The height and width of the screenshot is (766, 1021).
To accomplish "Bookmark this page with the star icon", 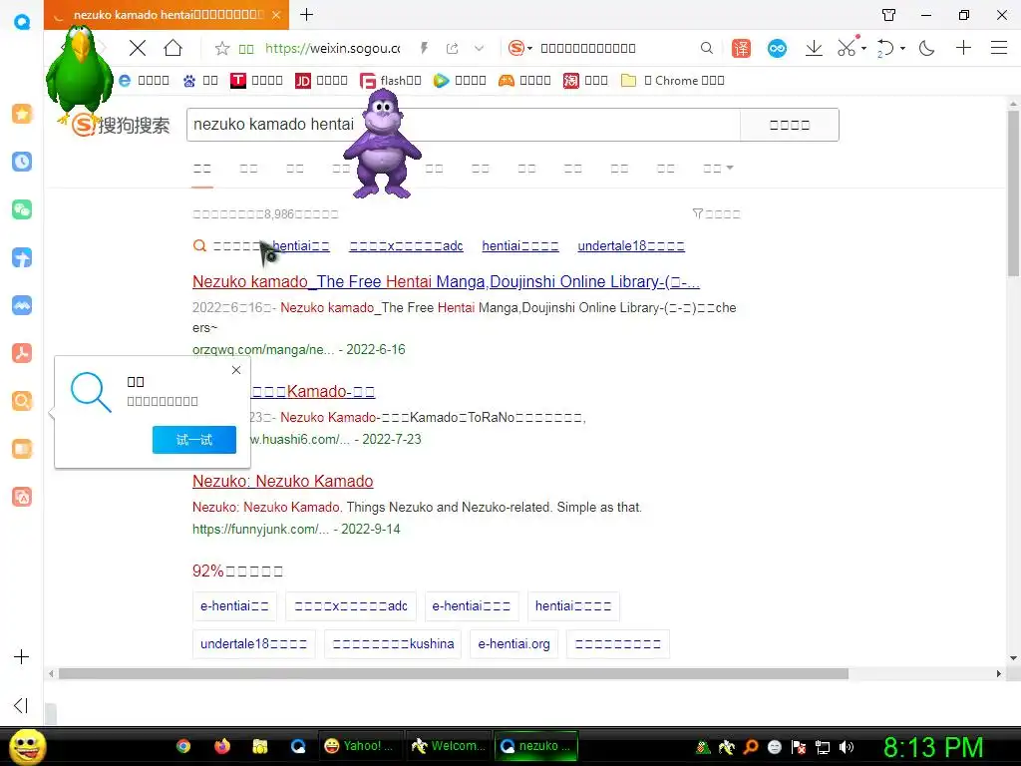I will [x=222, y=48].
